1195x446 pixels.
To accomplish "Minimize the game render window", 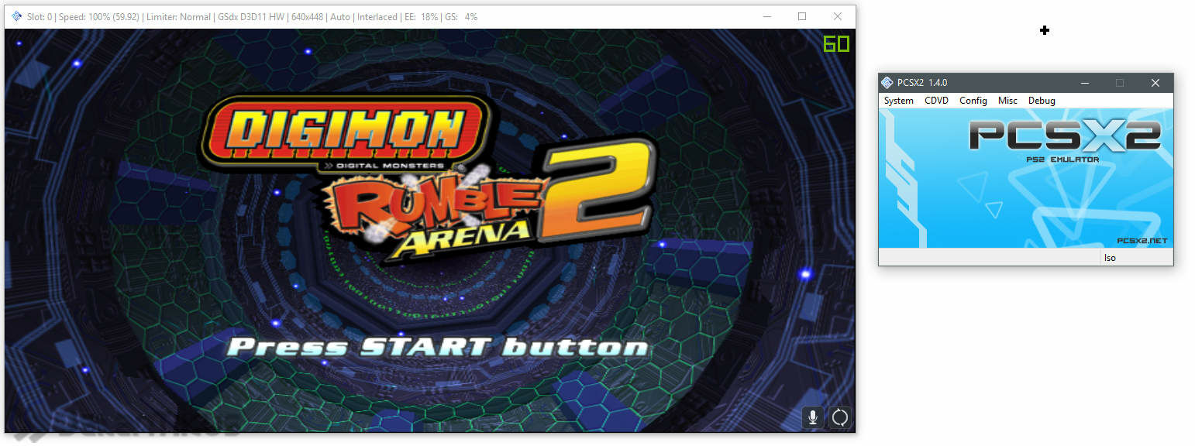I will pyautogui.click(x=766, y=16).
